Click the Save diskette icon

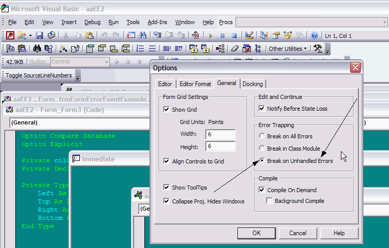39,35
